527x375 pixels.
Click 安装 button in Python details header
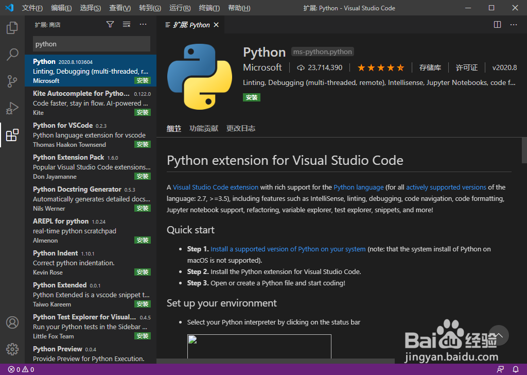tap(251, 97)
